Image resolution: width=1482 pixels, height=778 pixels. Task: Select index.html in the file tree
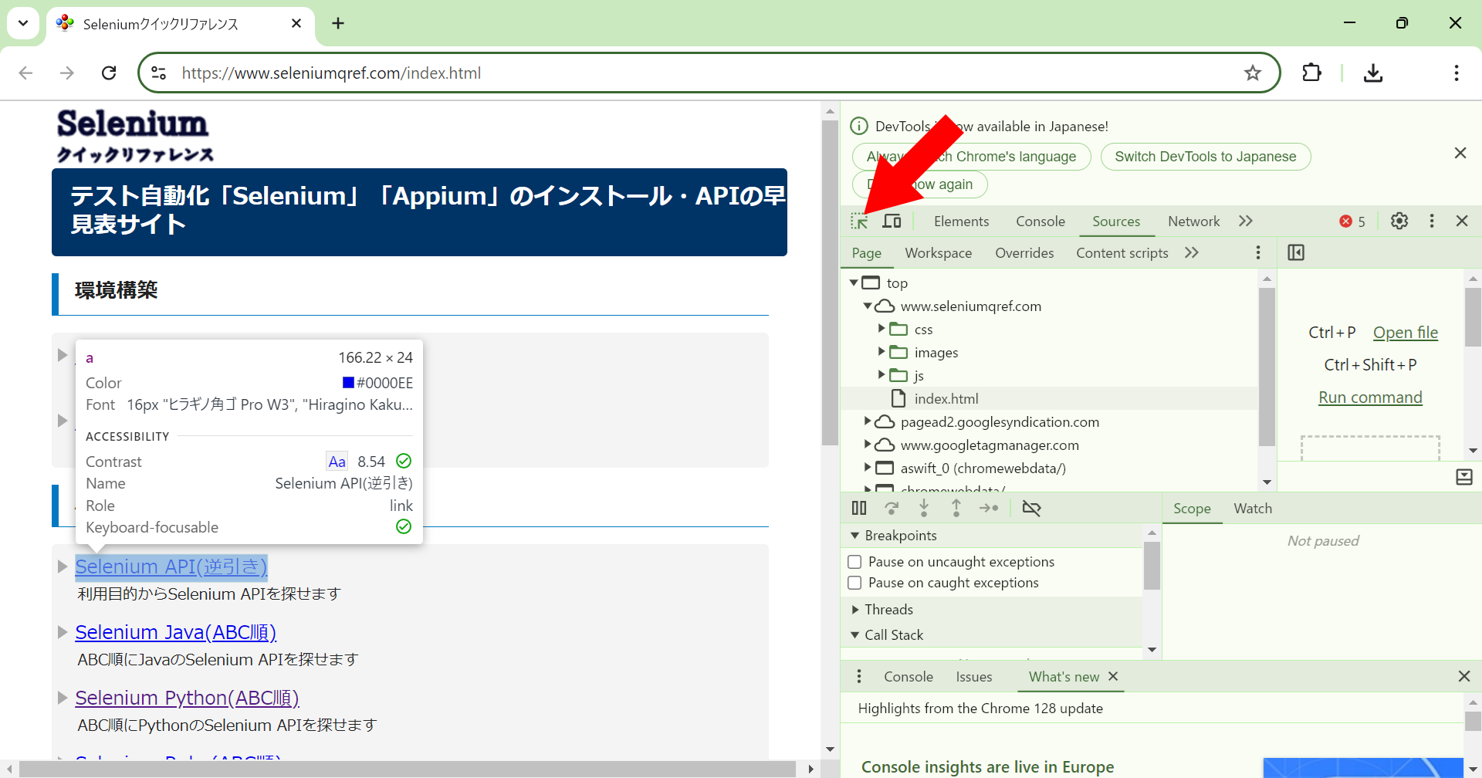(x=946, y=399)
